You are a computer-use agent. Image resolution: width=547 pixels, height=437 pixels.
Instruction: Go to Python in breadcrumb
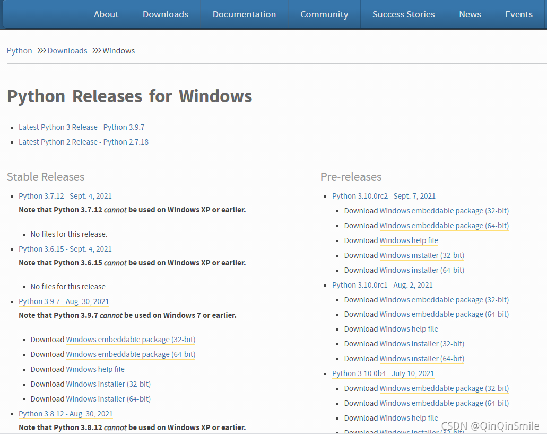[19, 51]
